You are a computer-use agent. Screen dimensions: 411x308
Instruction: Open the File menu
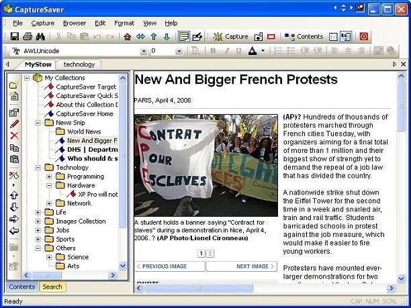[18, 23]
